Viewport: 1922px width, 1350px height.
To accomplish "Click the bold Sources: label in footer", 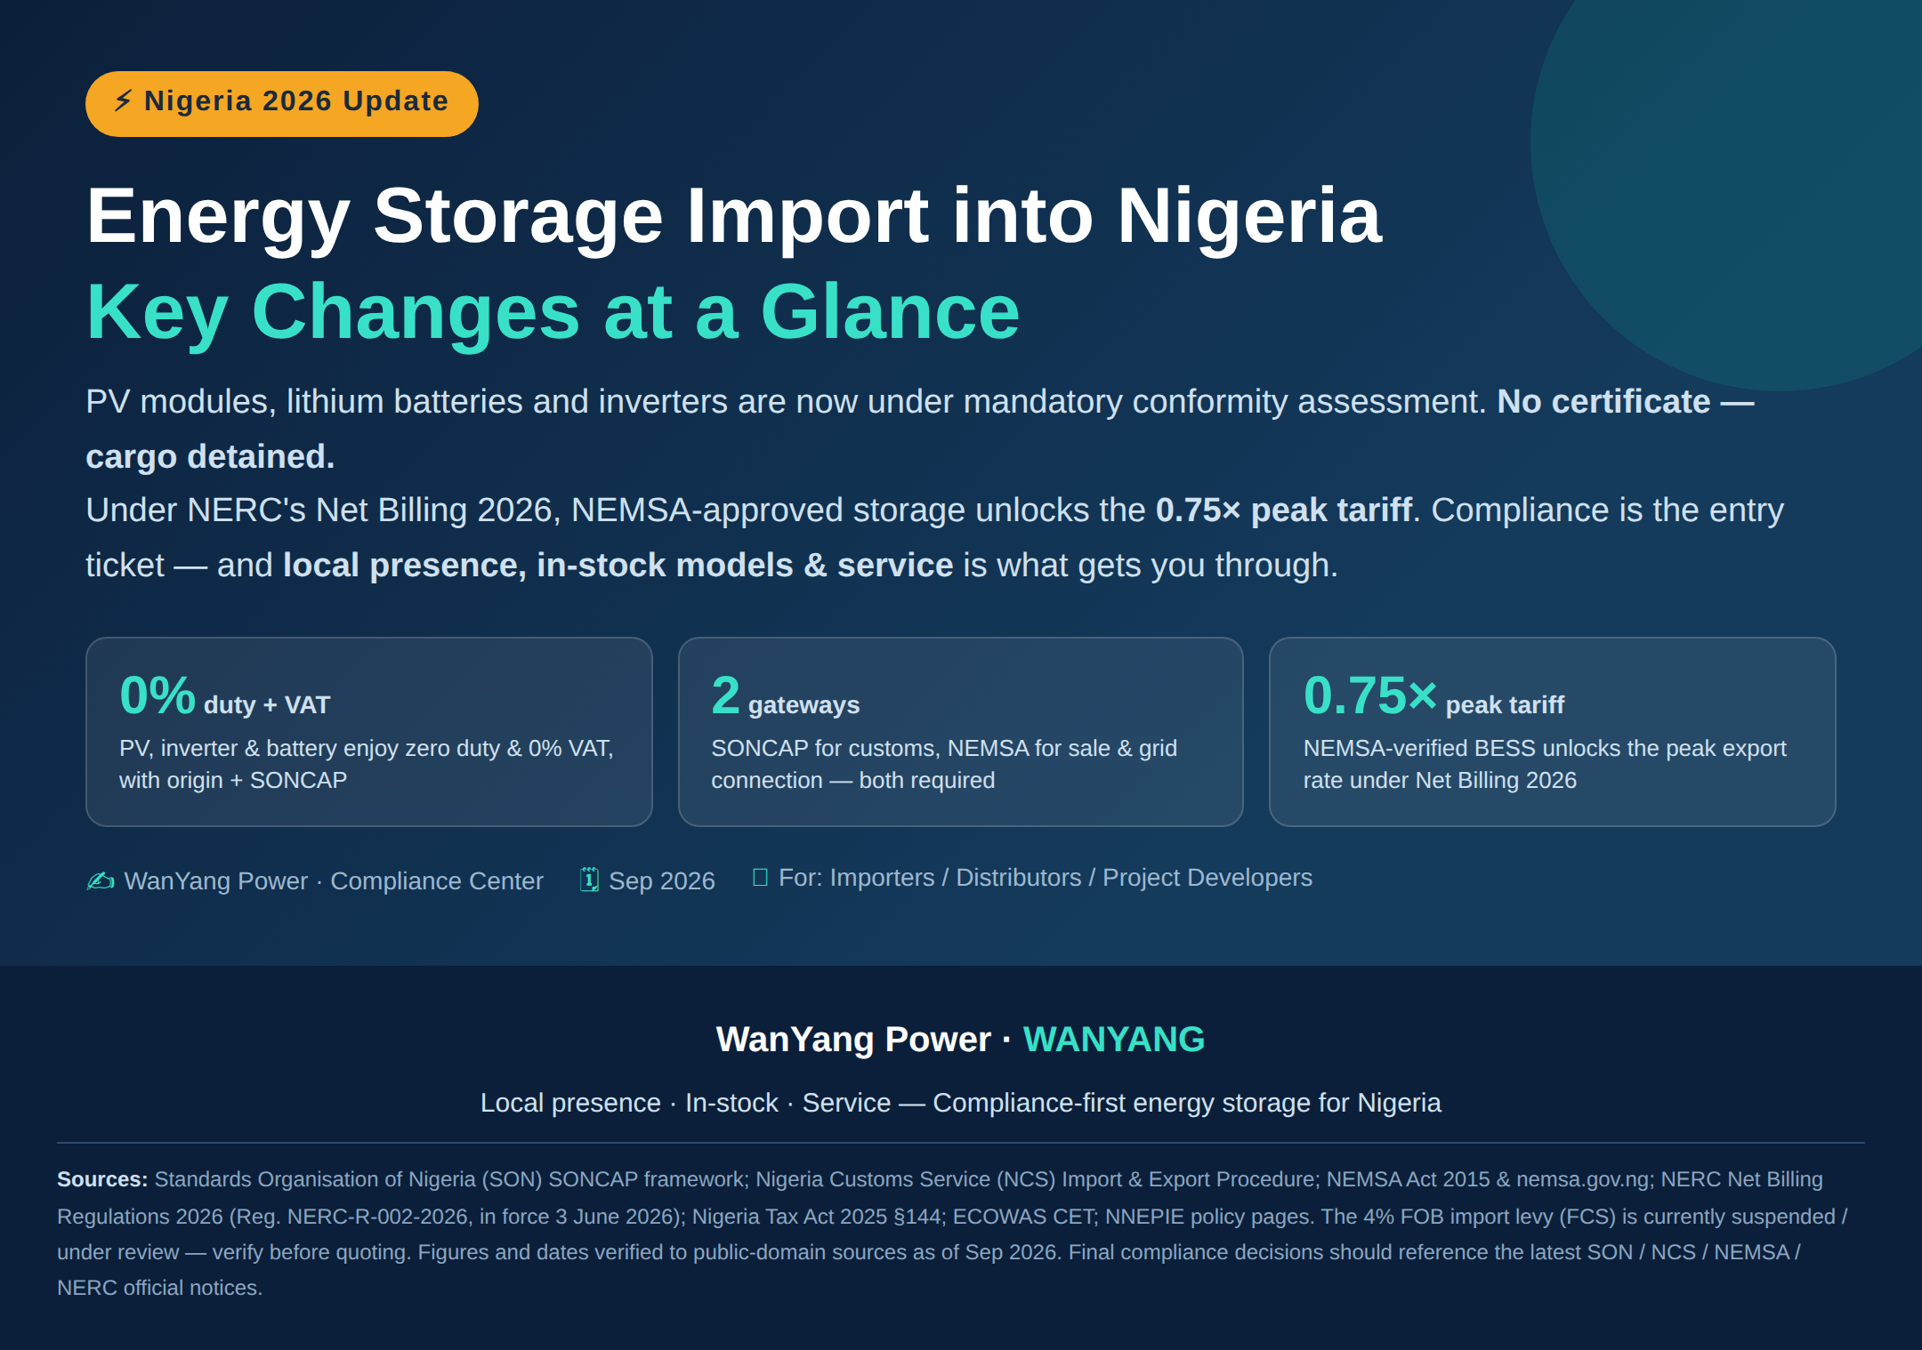I will (x=102, y=1179).
